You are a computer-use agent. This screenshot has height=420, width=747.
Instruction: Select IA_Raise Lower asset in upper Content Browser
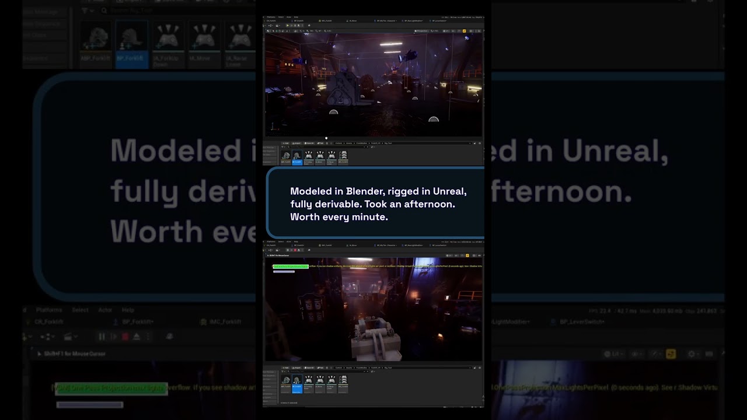331,157
